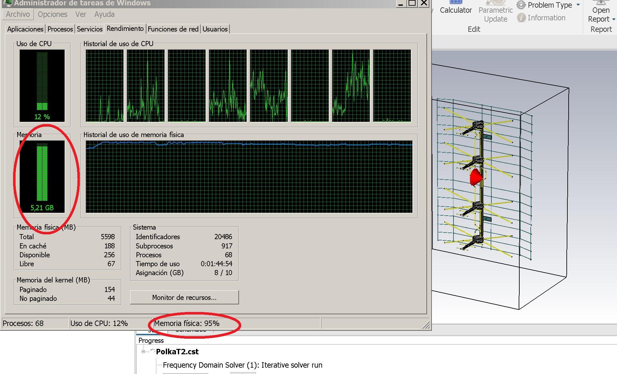Expand the Open Report dropdown arrow
The image size is (617, 374).
point(614,19)
